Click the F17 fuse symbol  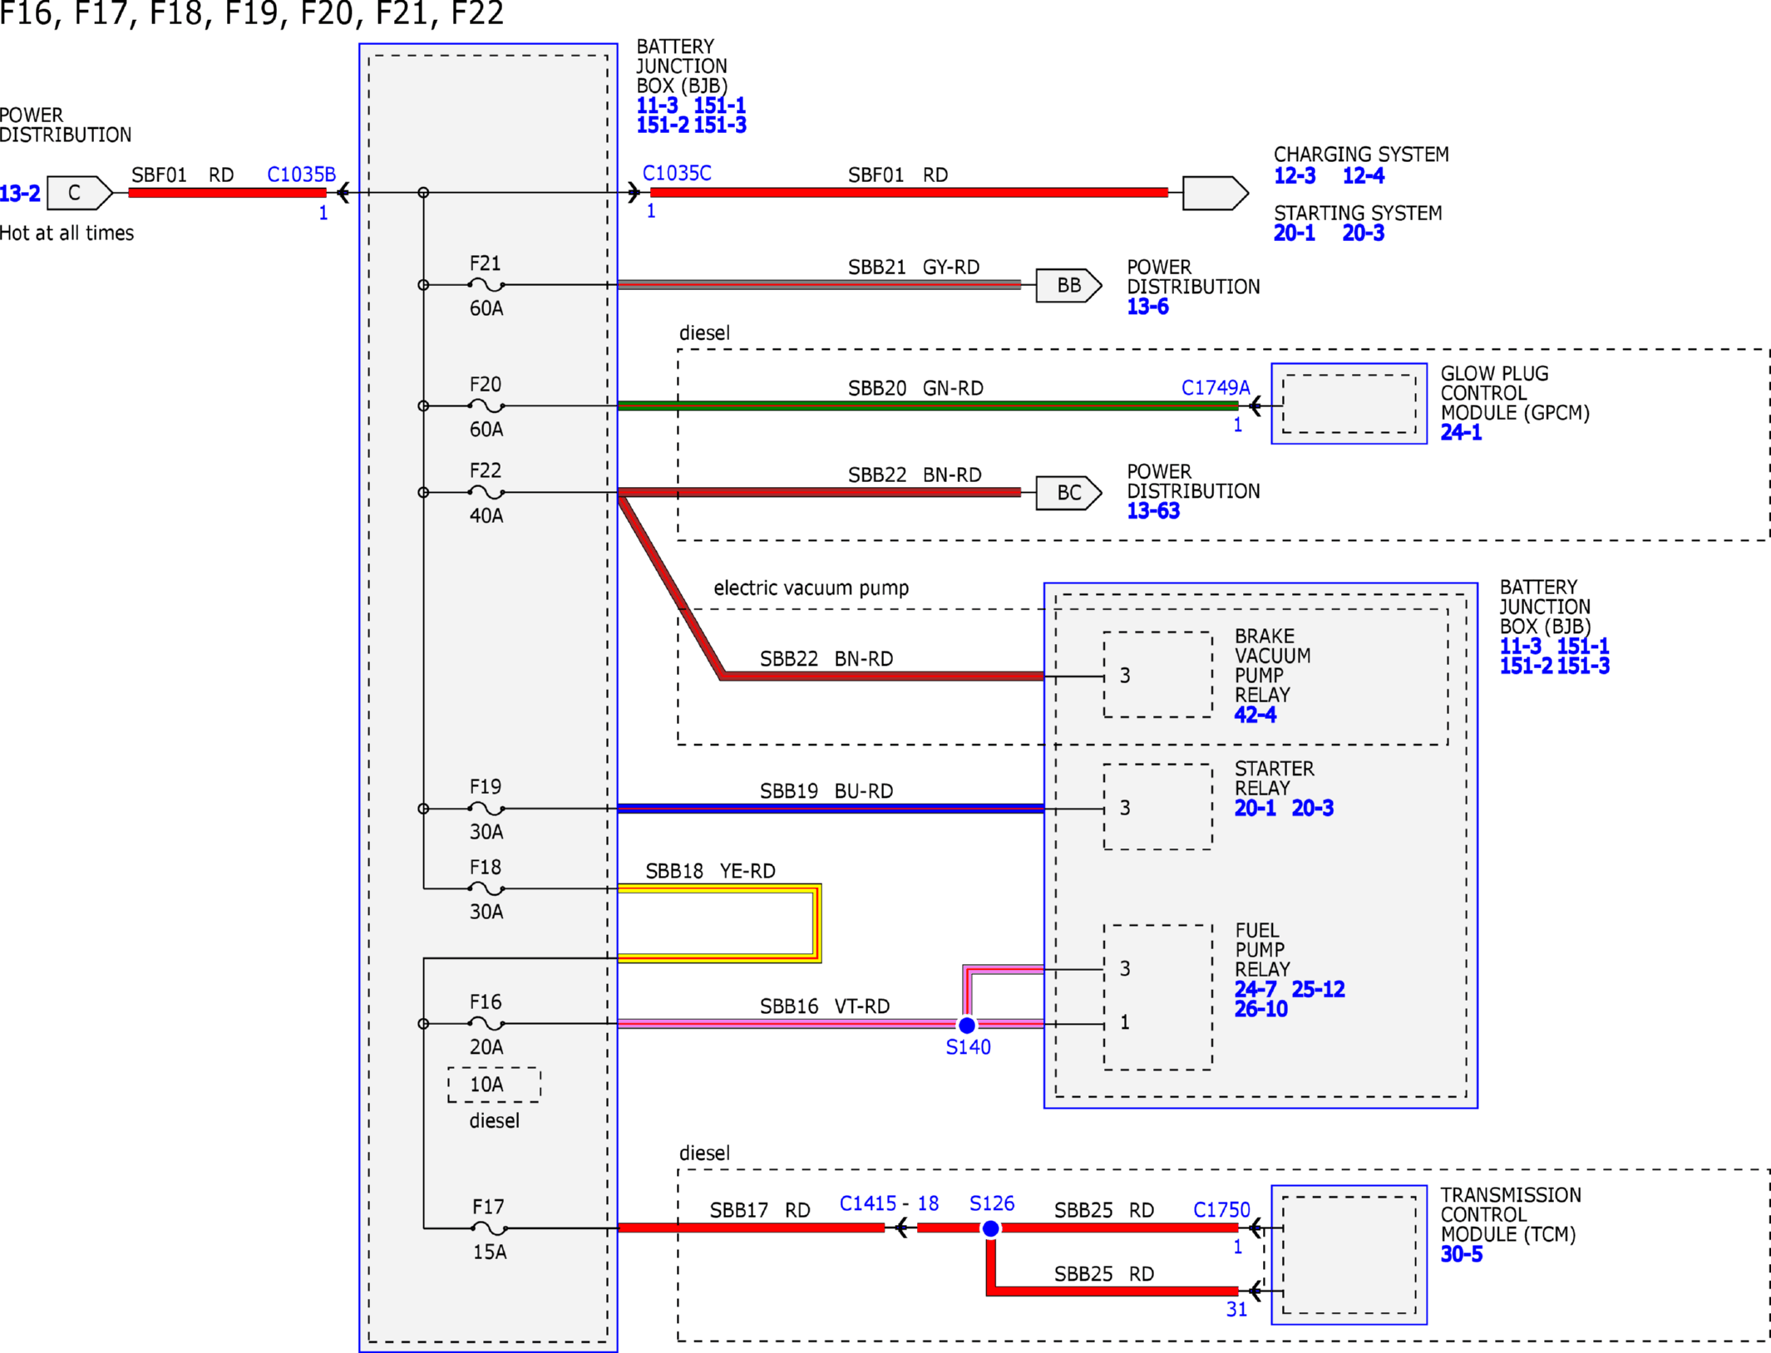point(489,1228)
